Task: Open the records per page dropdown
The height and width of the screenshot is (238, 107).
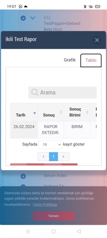Action: click(x=50, y=144)
